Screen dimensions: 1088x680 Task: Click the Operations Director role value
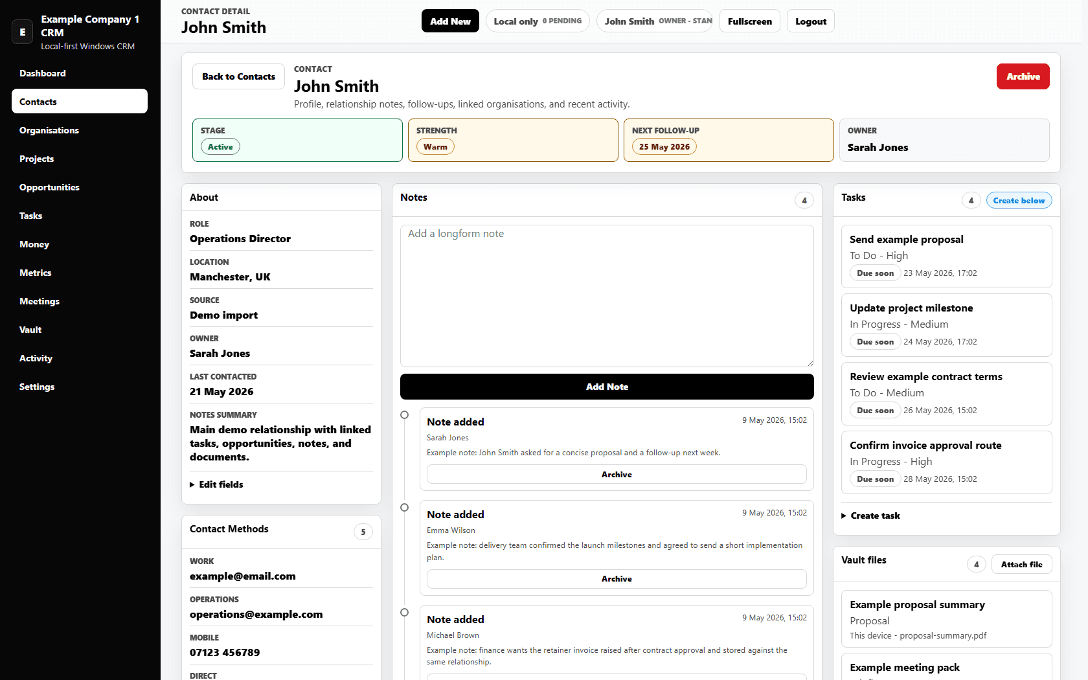pos(240,239)
